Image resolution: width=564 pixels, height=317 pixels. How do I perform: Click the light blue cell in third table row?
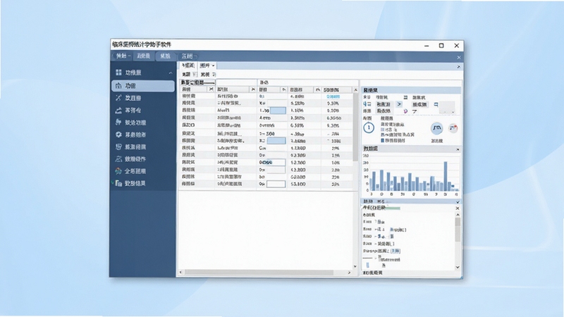278,111
